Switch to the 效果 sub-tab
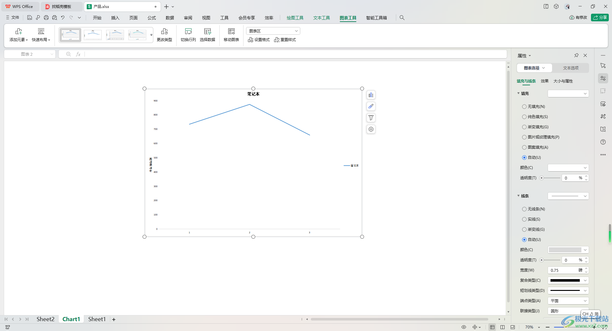The image size is (612, 331). tap(545, 81)
